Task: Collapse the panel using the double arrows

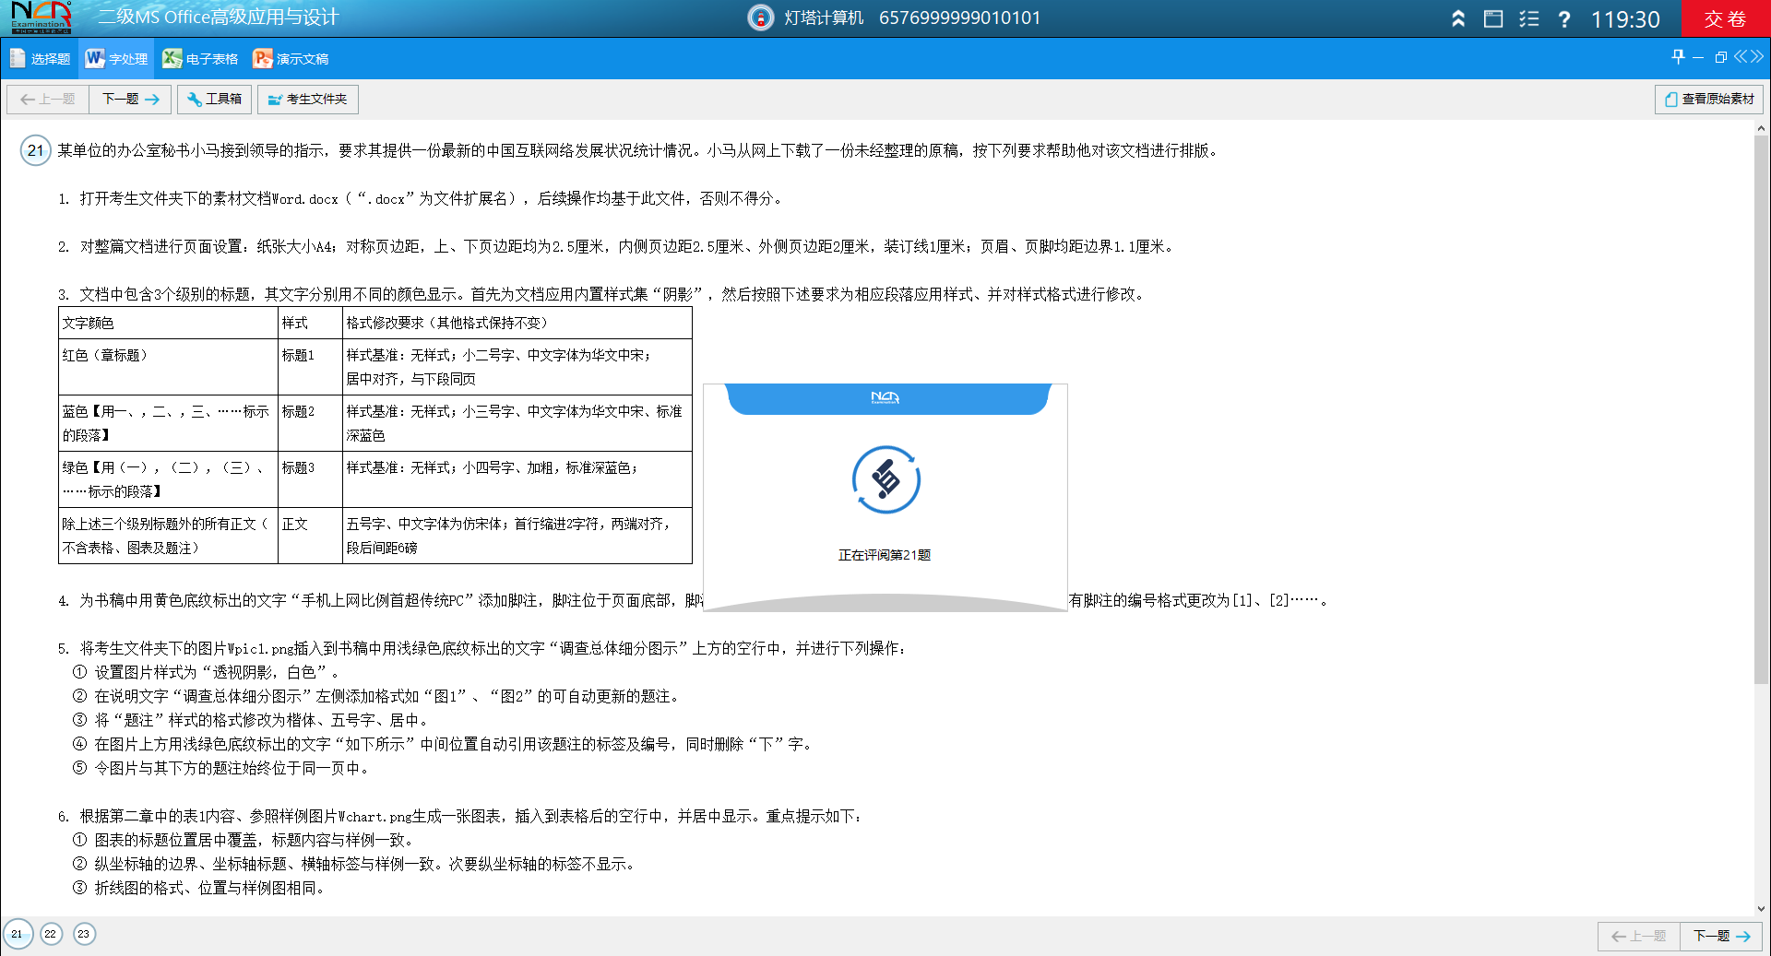Action: pos(1748,56)
